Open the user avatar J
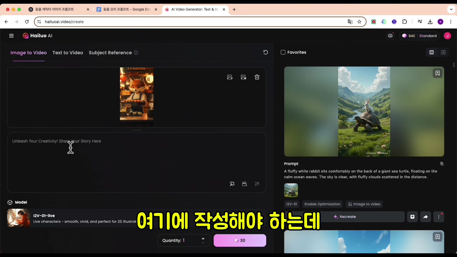 click(x=447, y=36)
